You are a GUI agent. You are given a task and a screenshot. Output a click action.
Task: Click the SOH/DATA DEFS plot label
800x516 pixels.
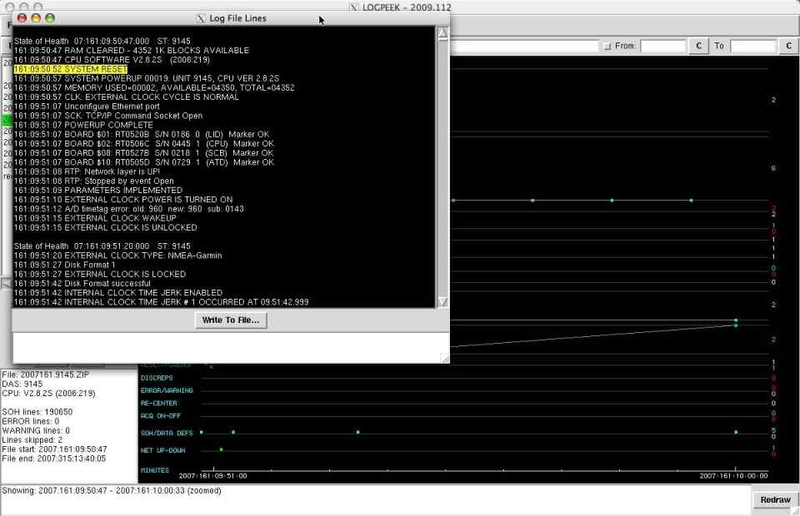click(167, 433)
